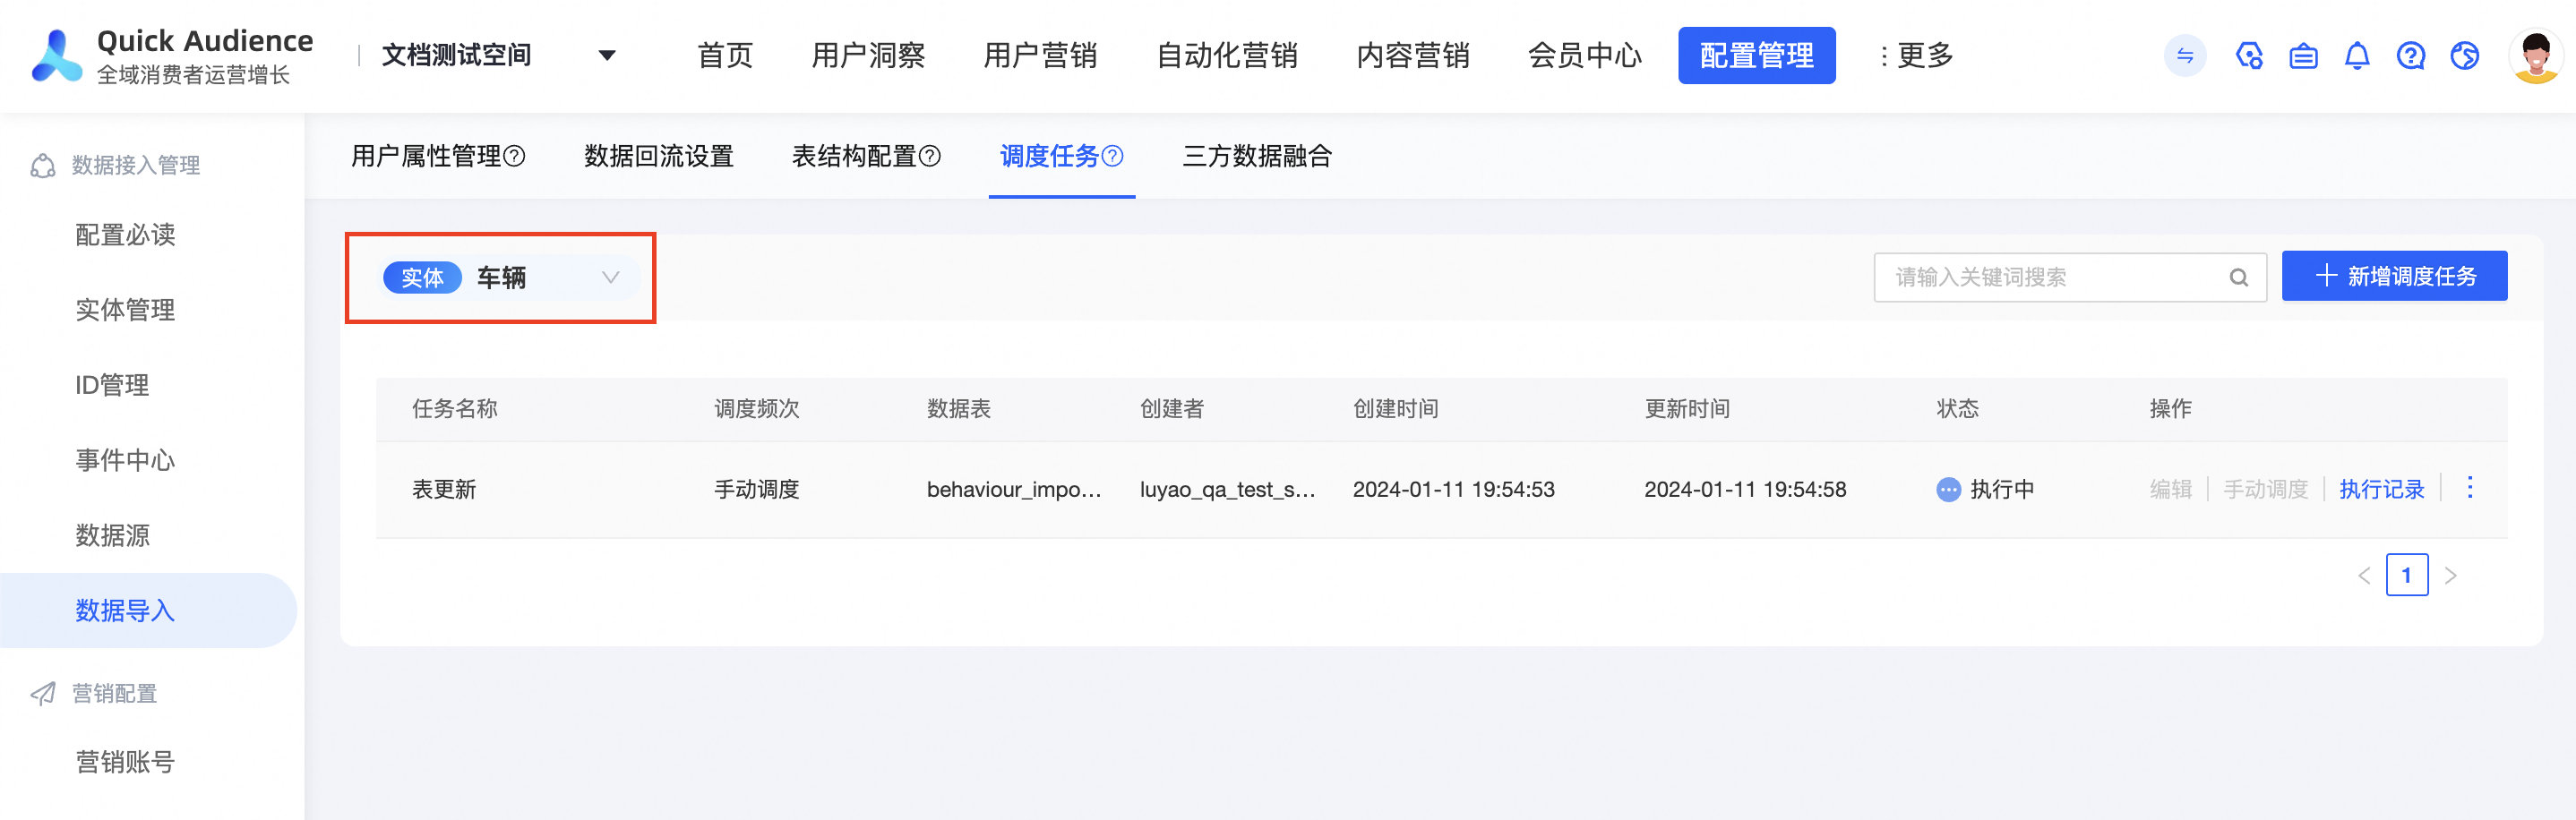Image resolution: width=2576 pixels, height=820 pixels.
Task: Open 执行记录 for 表更新 task
Action: pyautogui.click(x=2382, y=489)
